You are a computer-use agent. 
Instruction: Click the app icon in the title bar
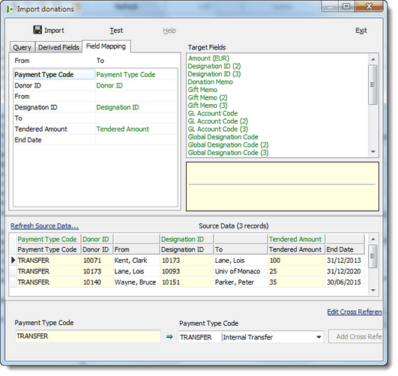pyautogui.click(x=10, y=10)
